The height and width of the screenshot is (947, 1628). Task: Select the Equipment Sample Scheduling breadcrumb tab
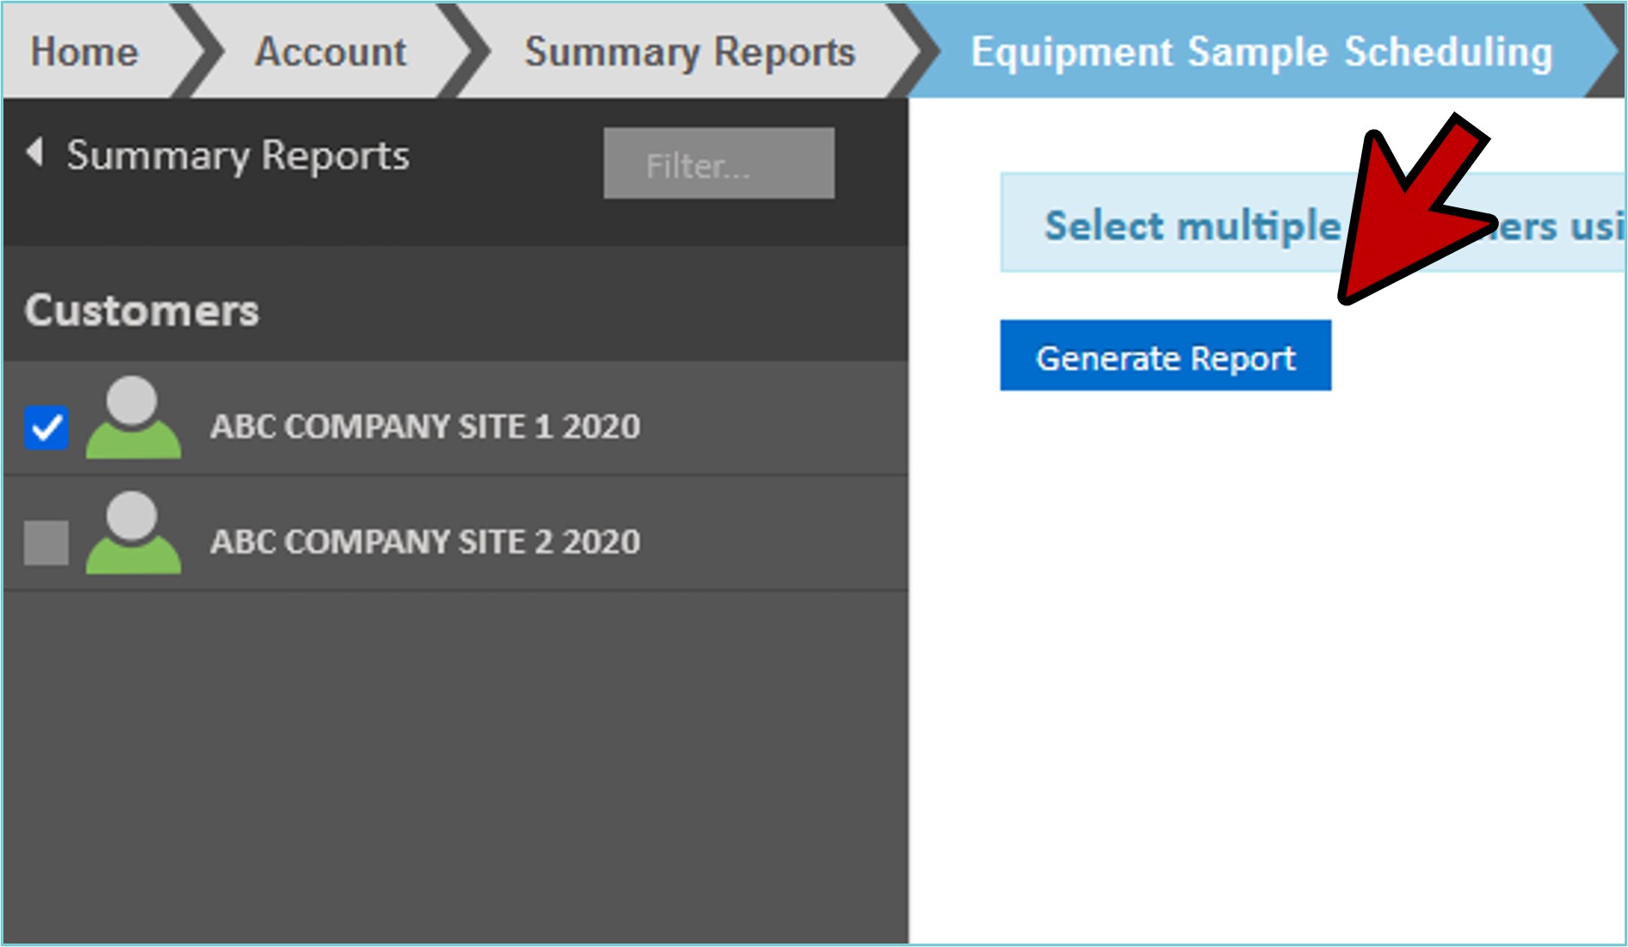1261,52
